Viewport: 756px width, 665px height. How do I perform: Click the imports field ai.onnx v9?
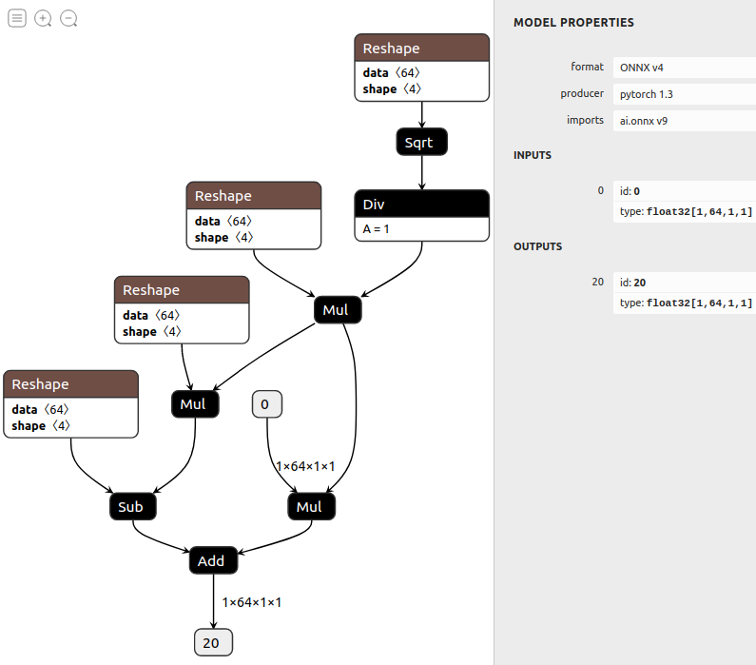point(685,121)
